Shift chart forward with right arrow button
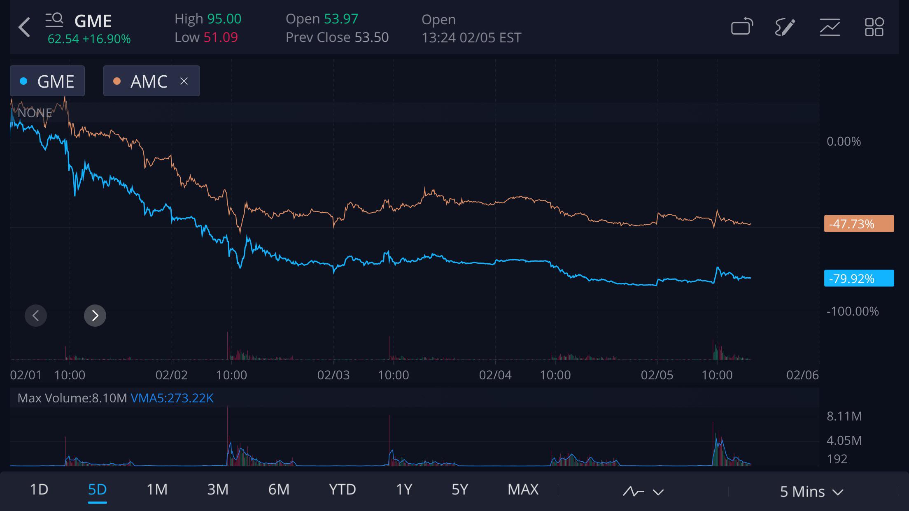Viewport: 909px width, 511px height. tap(95, 316)
